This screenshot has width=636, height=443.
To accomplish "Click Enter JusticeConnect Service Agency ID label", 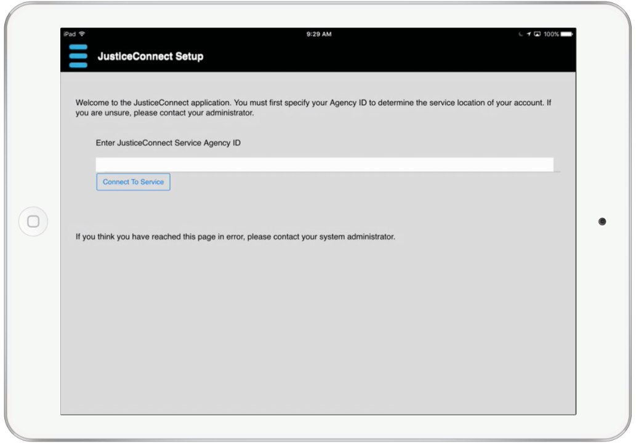I will click(168, 143).
